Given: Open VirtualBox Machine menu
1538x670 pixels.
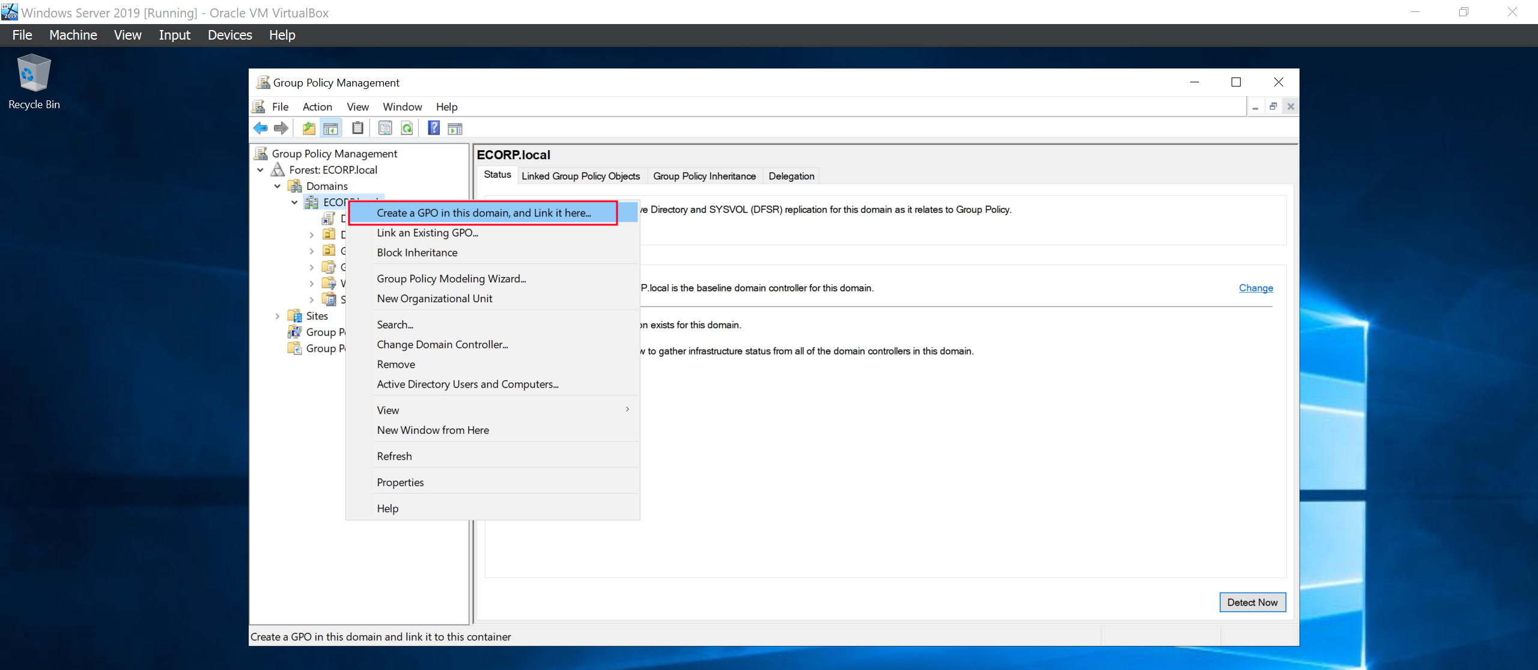Looking at the screenshot, I should pos(73,35).
